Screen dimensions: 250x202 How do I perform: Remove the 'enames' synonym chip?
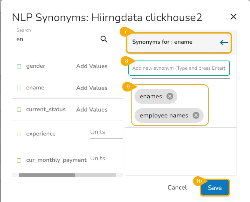170,96
